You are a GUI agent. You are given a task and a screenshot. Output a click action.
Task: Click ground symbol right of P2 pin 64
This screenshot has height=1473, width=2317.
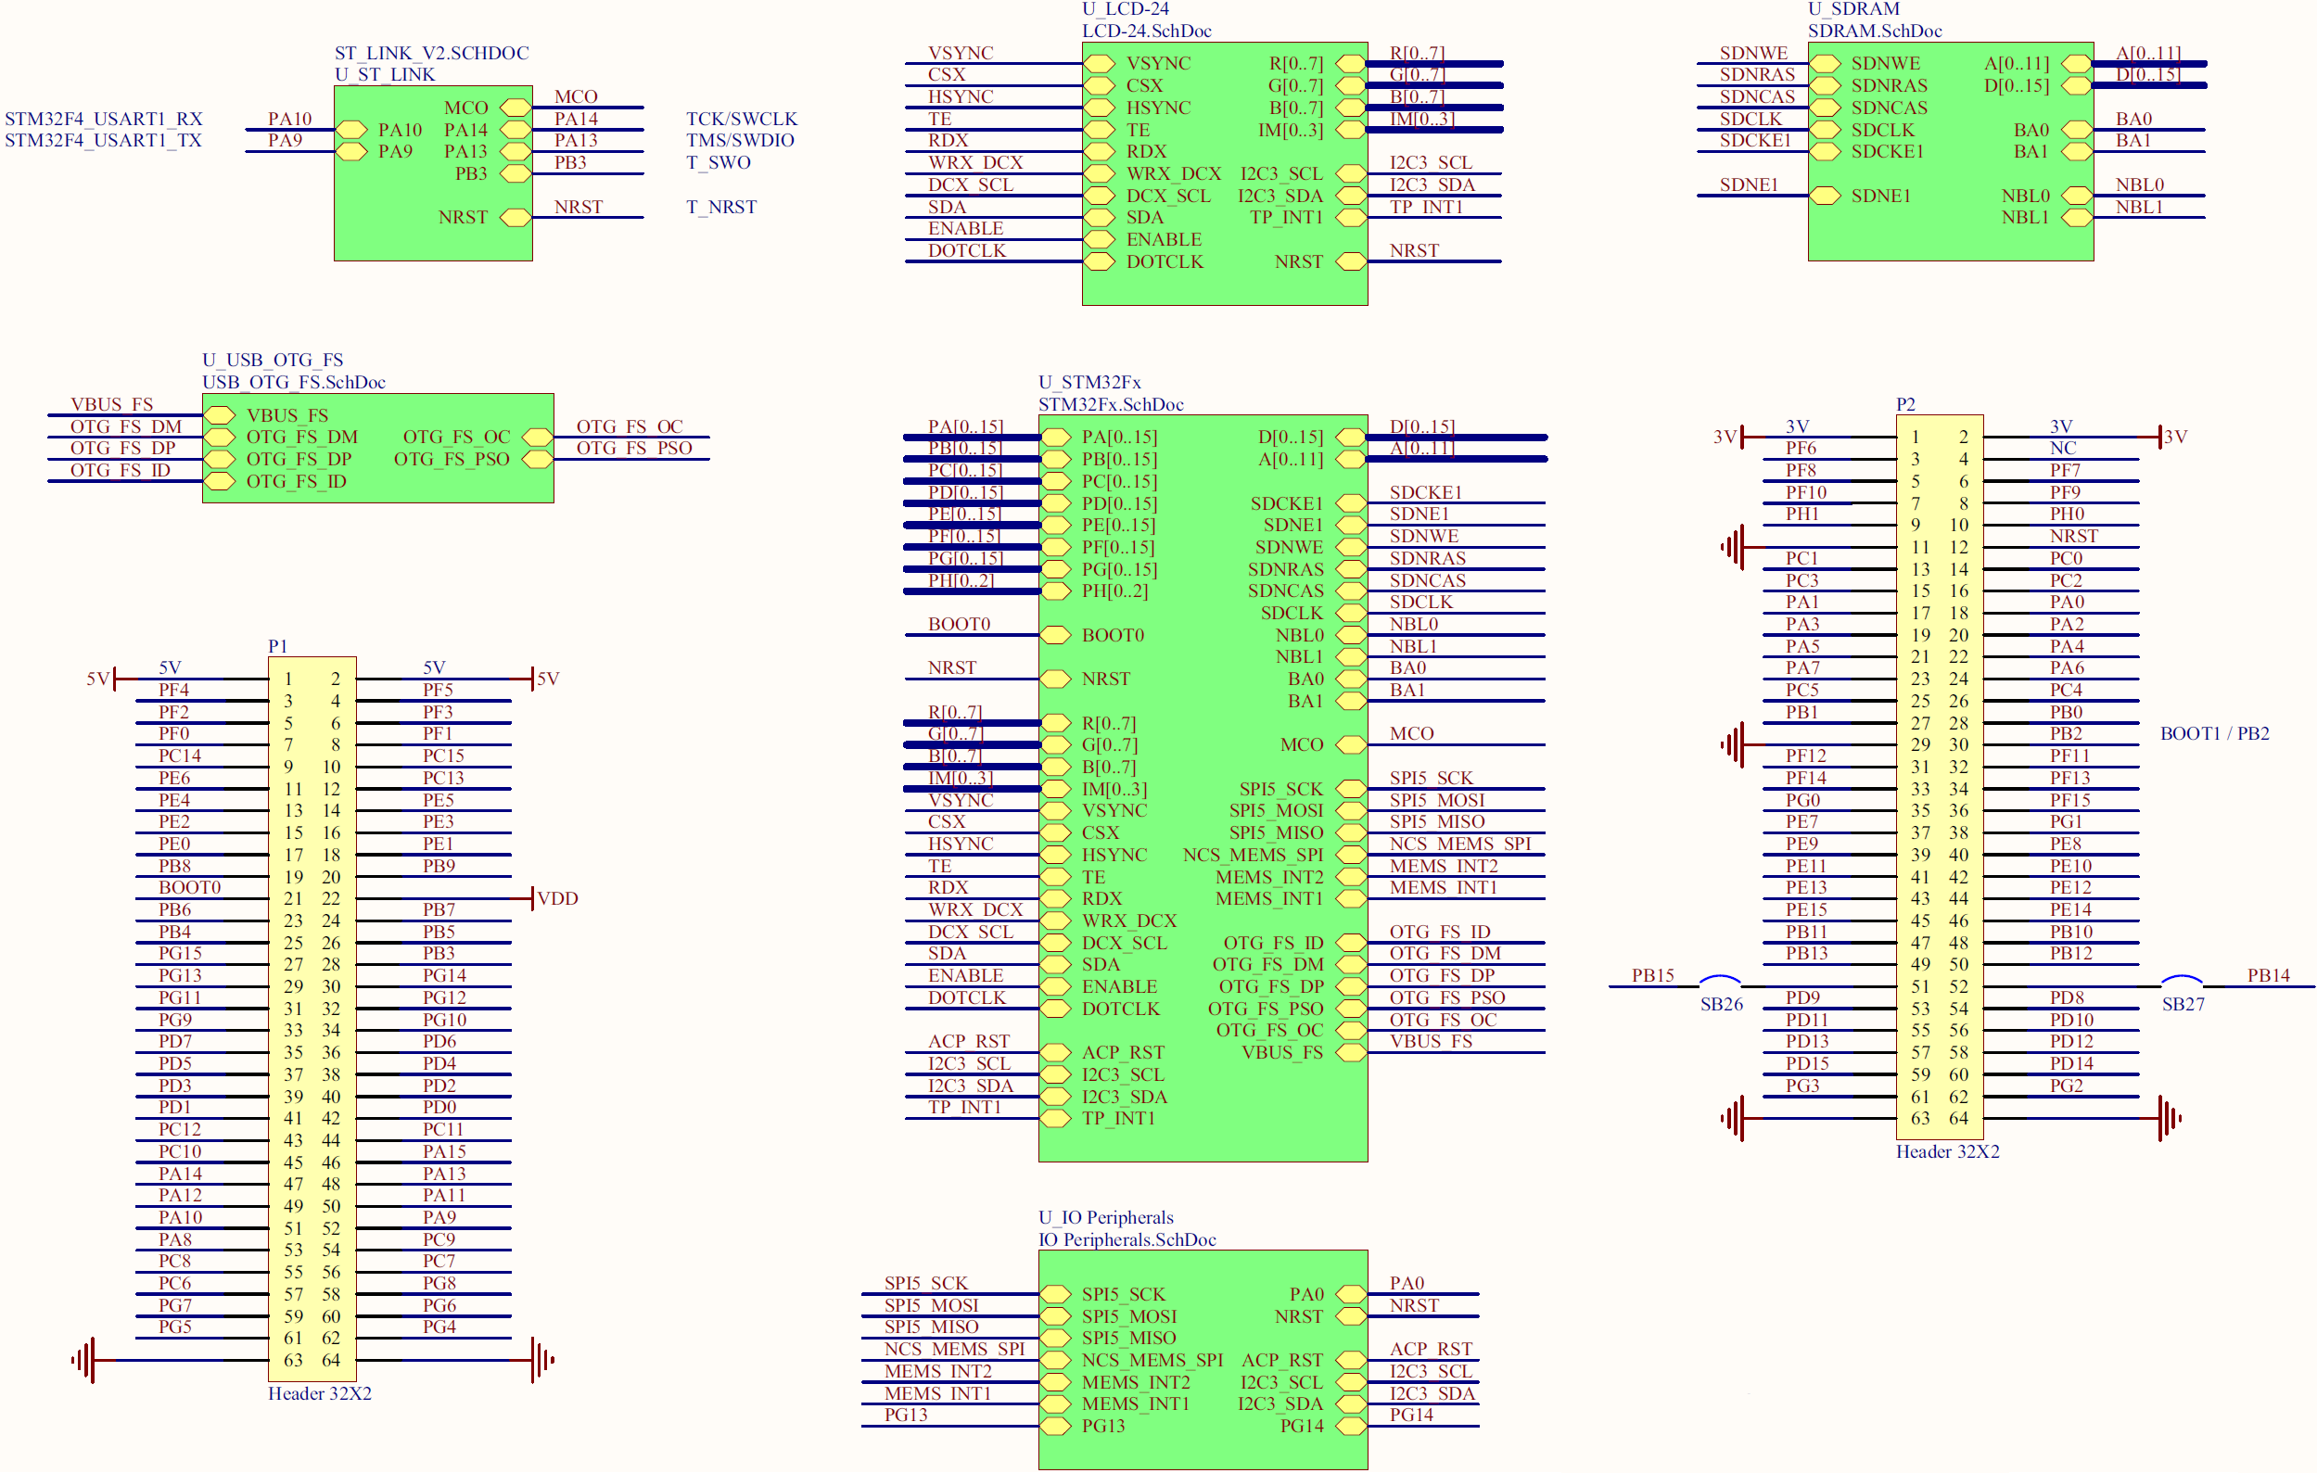[x=2167, y=1119]
